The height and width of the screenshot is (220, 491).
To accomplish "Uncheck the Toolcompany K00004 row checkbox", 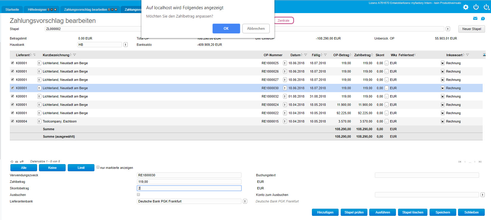I will click(x=12, y=121).
